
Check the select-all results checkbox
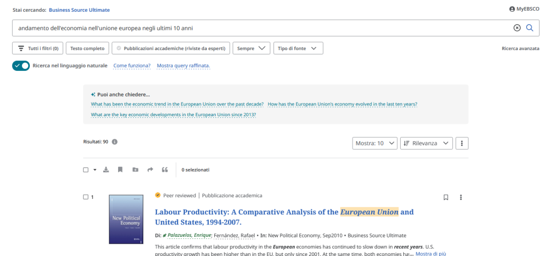coord(85,170)
